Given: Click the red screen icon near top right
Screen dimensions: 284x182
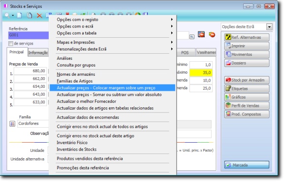Looking at the screenshot, I should (201, 34).
